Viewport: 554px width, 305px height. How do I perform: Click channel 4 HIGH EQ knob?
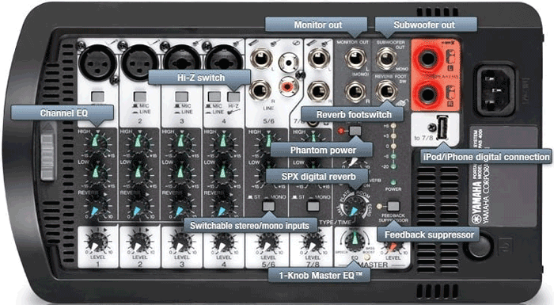click(x=222, y=142)
